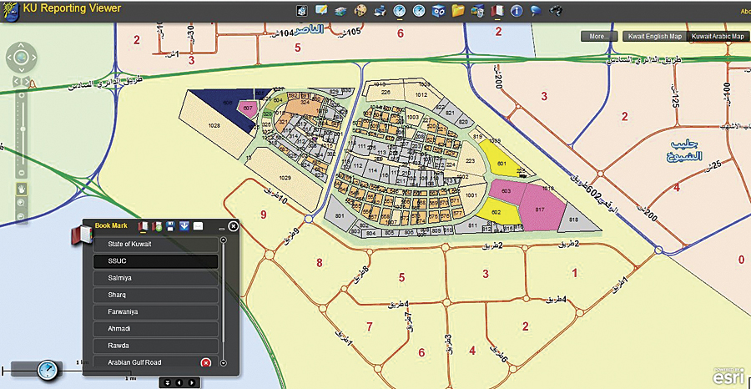Image resolution: width=751 pixels, height=389 pixels.
Task: Pan map down with navigator arrow
Action: pos(21,69)
